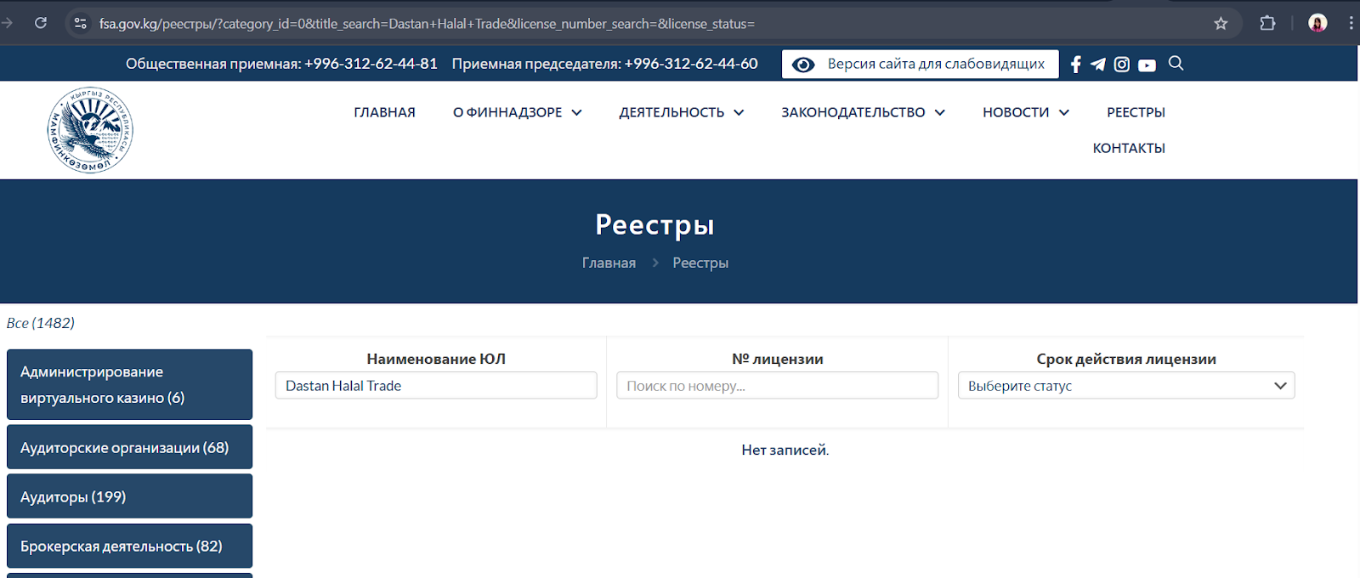The width and height of the screenshot is (1360, 578).
Task: Open the Facebook page icon
Action: click(x=1075, y=65)
